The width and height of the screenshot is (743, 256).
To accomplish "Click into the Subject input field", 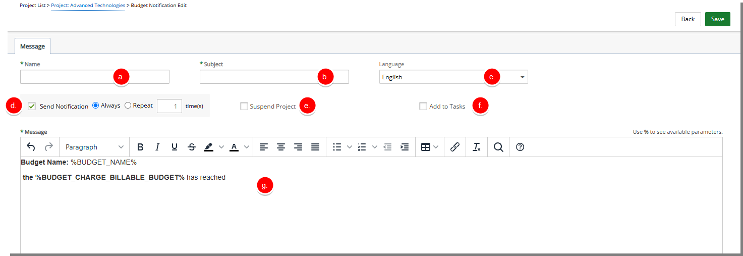I will pos(274,77).
